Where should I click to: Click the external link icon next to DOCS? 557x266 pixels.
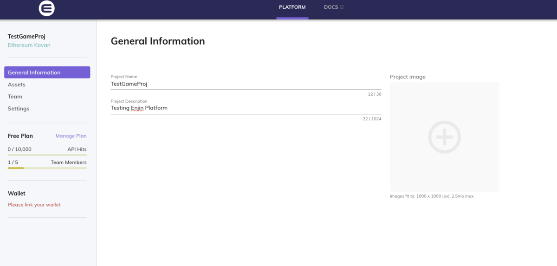[342, 7]
